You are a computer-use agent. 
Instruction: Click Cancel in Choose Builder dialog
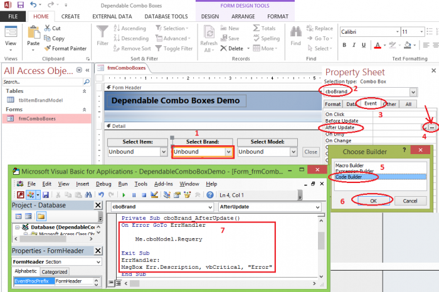point(410,201)
